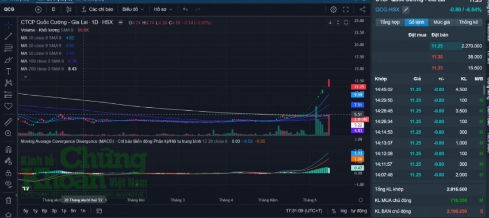This screenshot has height=218, width=489.
Task: Toggle lock all drawings
Action: [x=9, y=173]
